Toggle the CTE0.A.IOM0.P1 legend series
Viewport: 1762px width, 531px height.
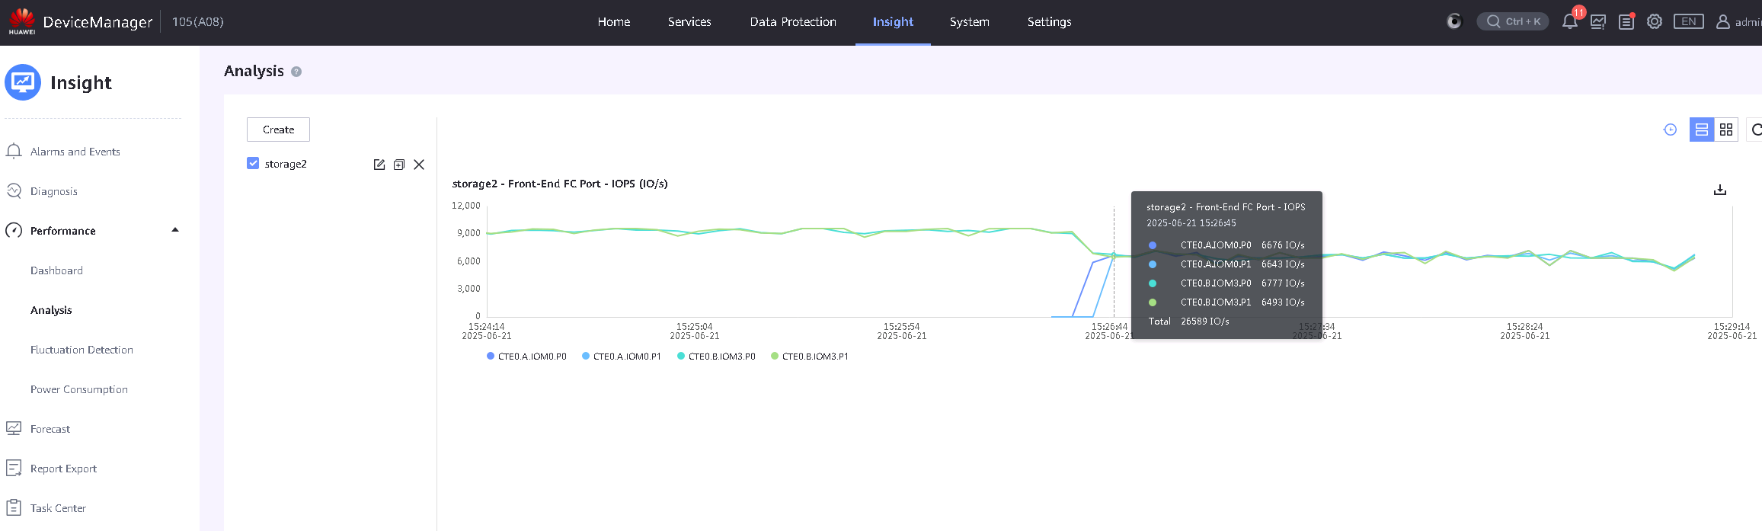(622, 357)
